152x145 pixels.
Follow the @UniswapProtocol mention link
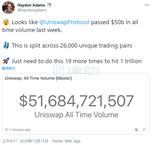(x=64, y=22)
